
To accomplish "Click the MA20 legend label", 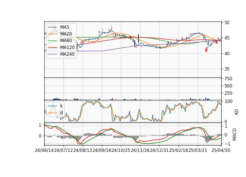I will click(x=66, y=34).
